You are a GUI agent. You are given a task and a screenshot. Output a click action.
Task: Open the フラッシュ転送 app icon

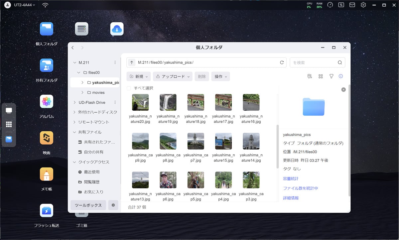[x=47, y=210]
